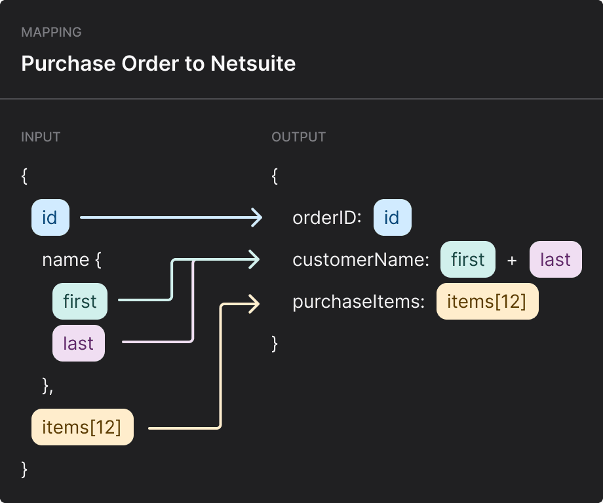Click the 'INPUT' column heading

[x=41, y=137]
